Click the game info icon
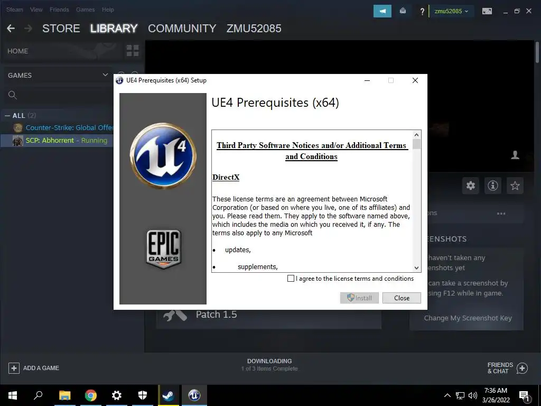 (x=493, y=186)
